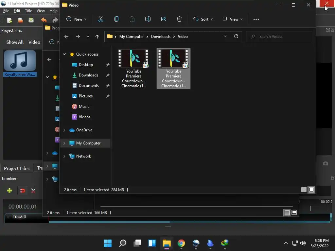
Task: Click the Paste icon in Video window toolbar
Action: click(132, 19)
